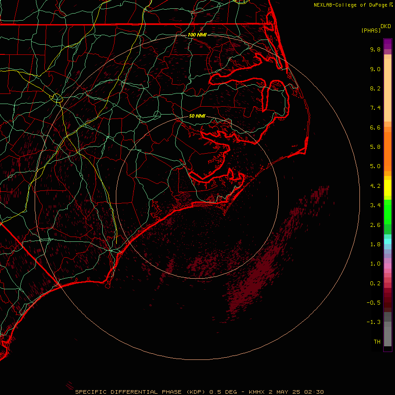The image size is (395, 395).
Task: Click the 4.2 legend value
Action: pyautogui.click(x=375, y=186)
